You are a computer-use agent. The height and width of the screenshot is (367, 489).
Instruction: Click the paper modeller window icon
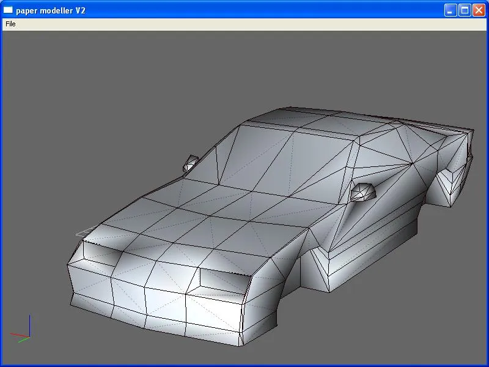tap(8, 10)
